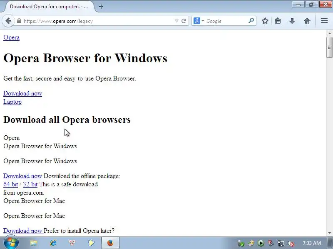Click the Opera Browser for Windows heading
Image resolution: width=333 pixels, height=249 pixels.
point(85,58)
